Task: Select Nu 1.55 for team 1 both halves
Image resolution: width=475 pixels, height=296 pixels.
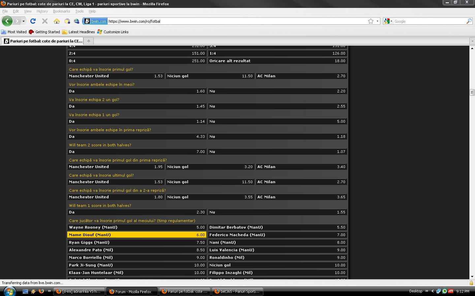Action: [x=277, y=212]
